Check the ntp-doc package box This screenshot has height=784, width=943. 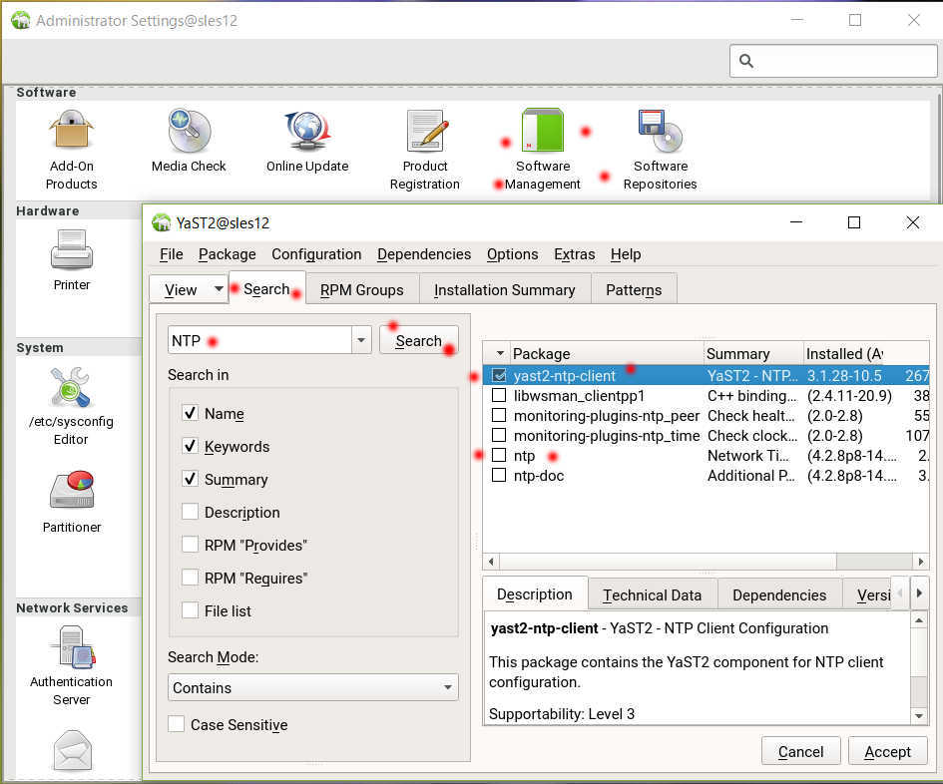click(499, 475)
